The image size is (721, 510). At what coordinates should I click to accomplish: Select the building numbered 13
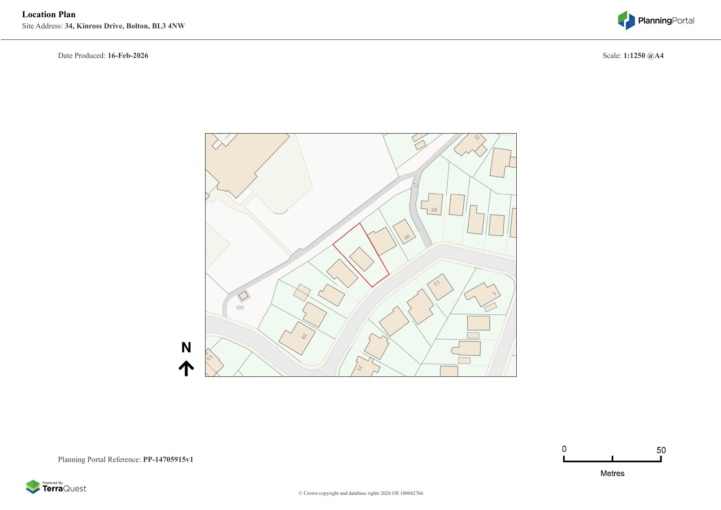point(440,286)
